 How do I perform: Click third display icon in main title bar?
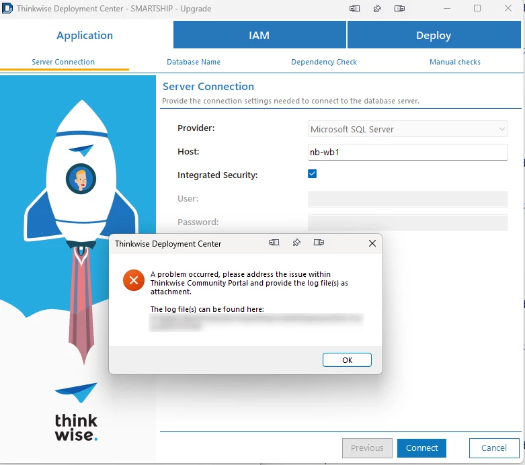click(399, 8)
